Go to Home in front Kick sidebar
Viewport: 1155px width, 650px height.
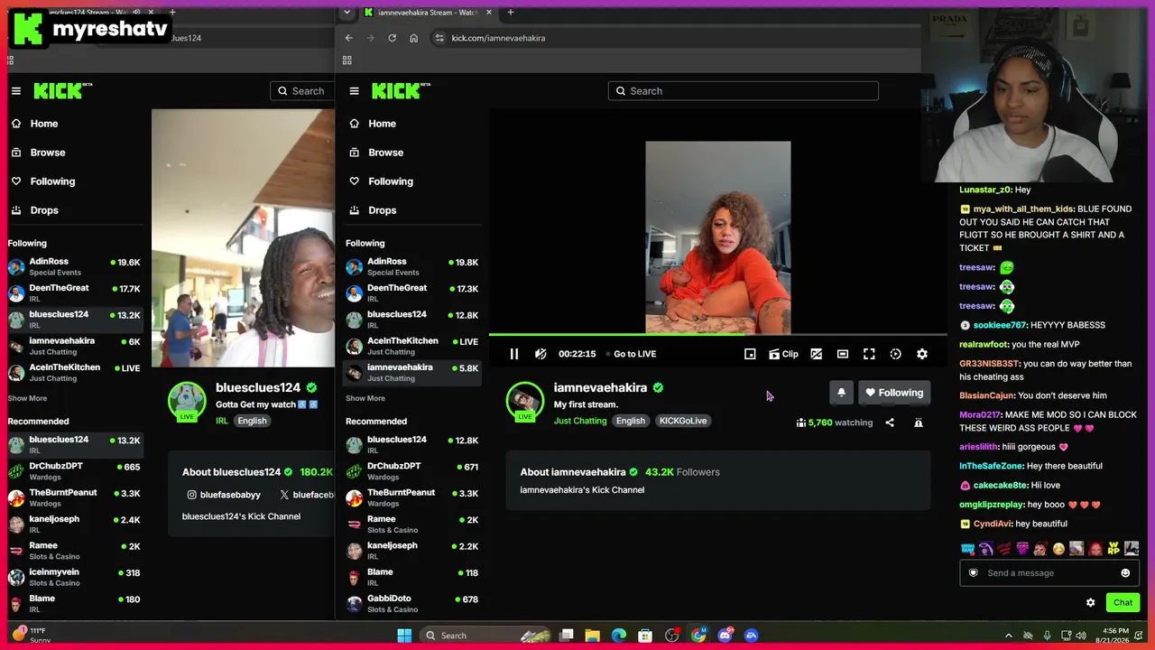pos(412,124)
